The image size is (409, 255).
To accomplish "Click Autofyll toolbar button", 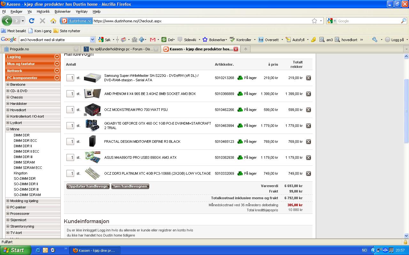I will click(x=295, y=40).
